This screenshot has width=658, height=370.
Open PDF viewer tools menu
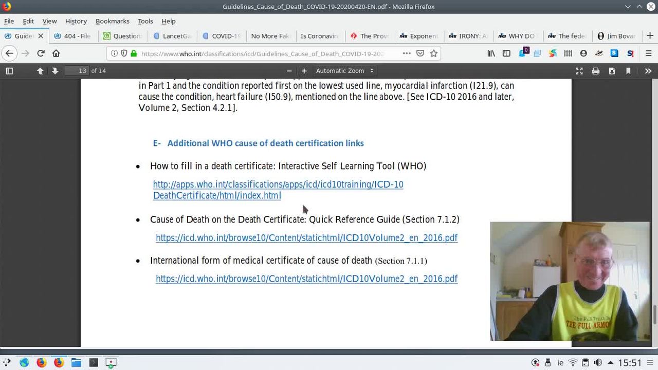click(x=648, y=71)
